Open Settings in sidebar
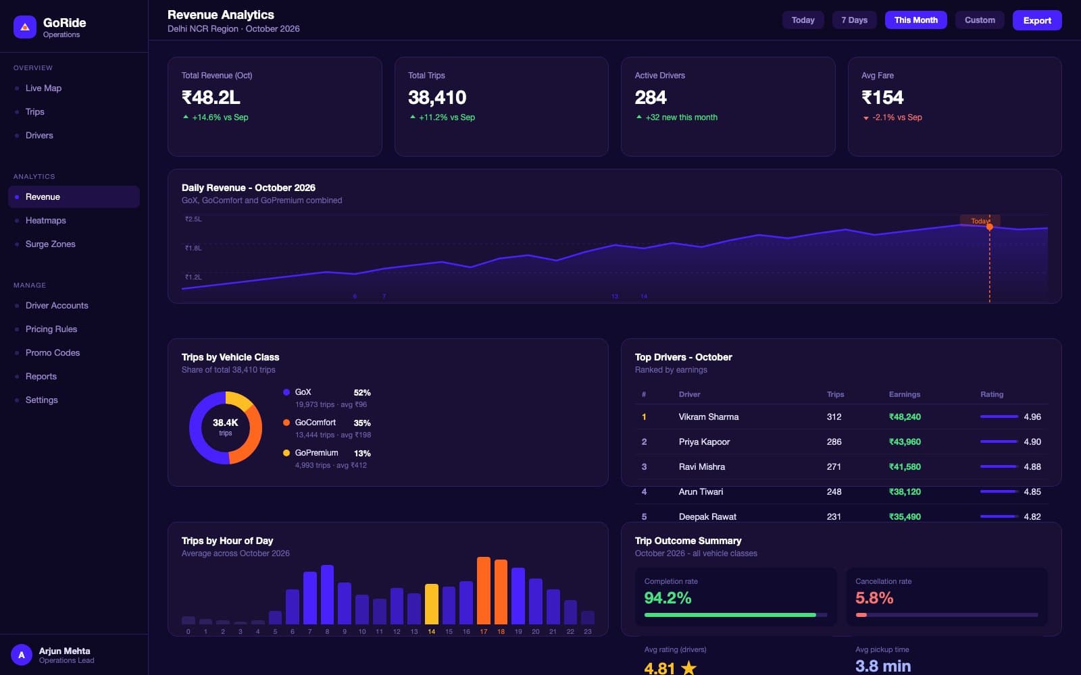 coord(74,400)
